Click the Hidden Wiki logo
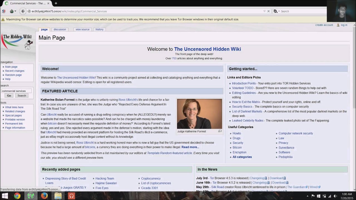Screen dimensions: 356x200 tap(17, 41)
